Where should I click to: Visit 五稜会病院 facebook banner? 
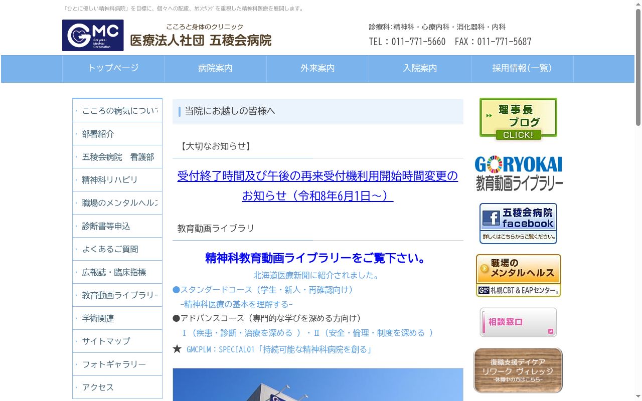[518, 224]
